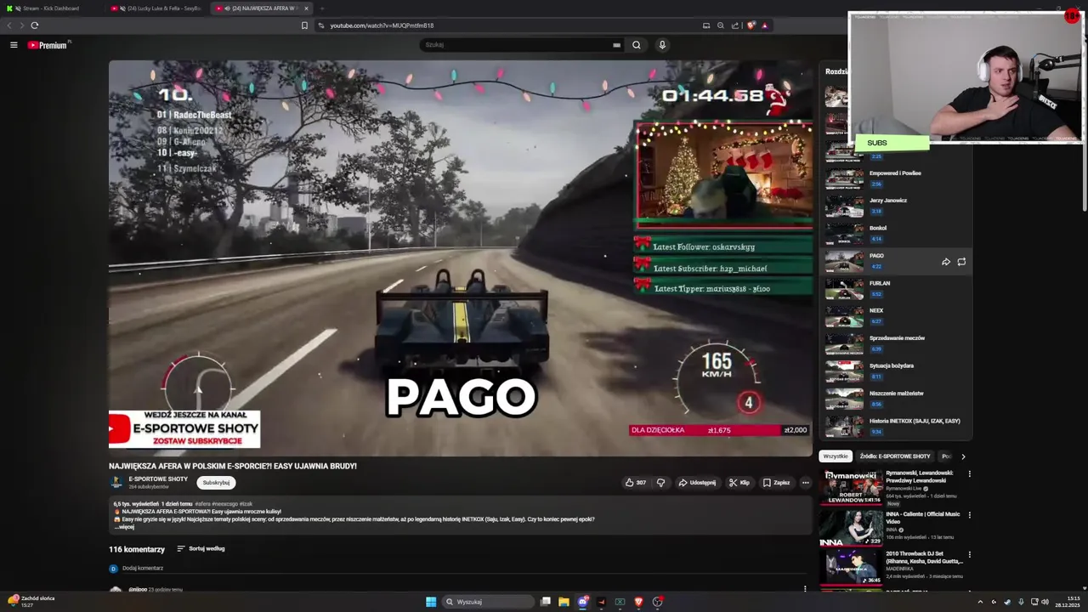
Task: Open a new browser tab
Action: [322, 8]
